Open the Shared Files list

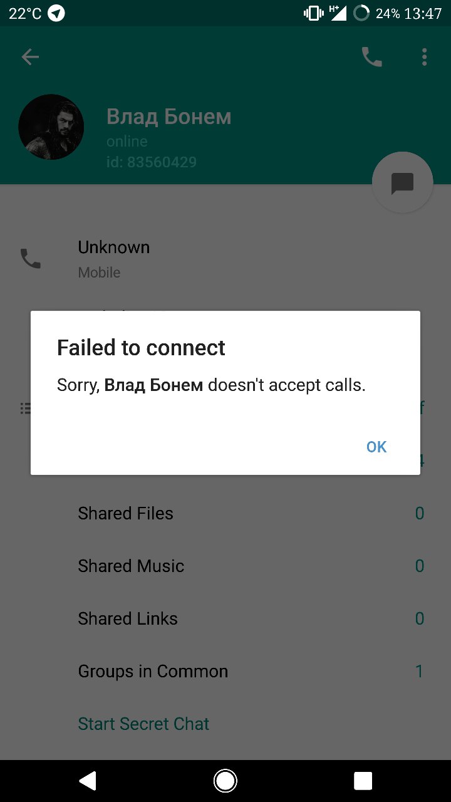225,513
